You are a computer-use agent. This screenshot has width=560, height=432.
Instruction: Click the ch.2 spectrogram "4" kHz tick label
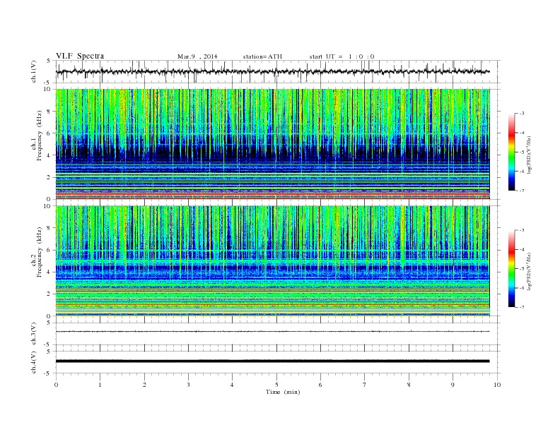coord(49,272)
